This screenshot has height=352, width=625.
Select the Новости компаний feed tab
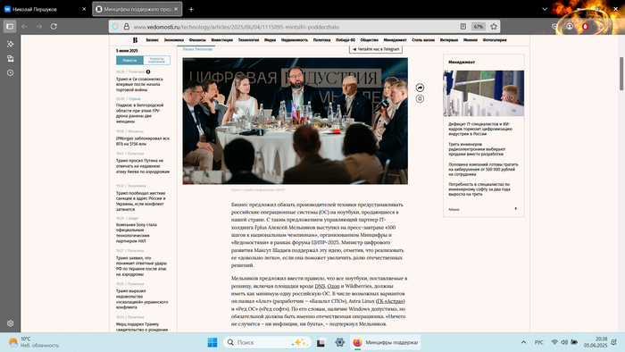[156, 60]
